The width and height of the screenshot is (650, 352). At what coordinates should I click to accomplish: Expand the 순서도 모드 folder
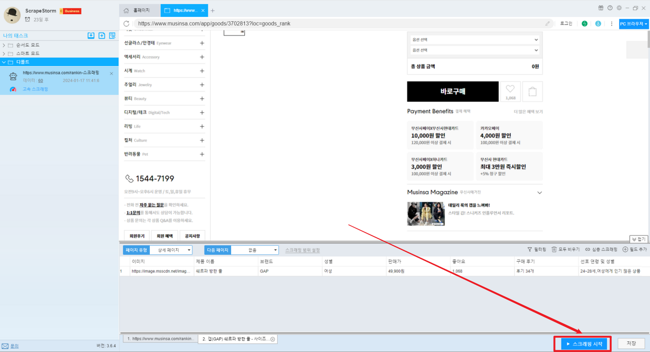pos(4,45)
